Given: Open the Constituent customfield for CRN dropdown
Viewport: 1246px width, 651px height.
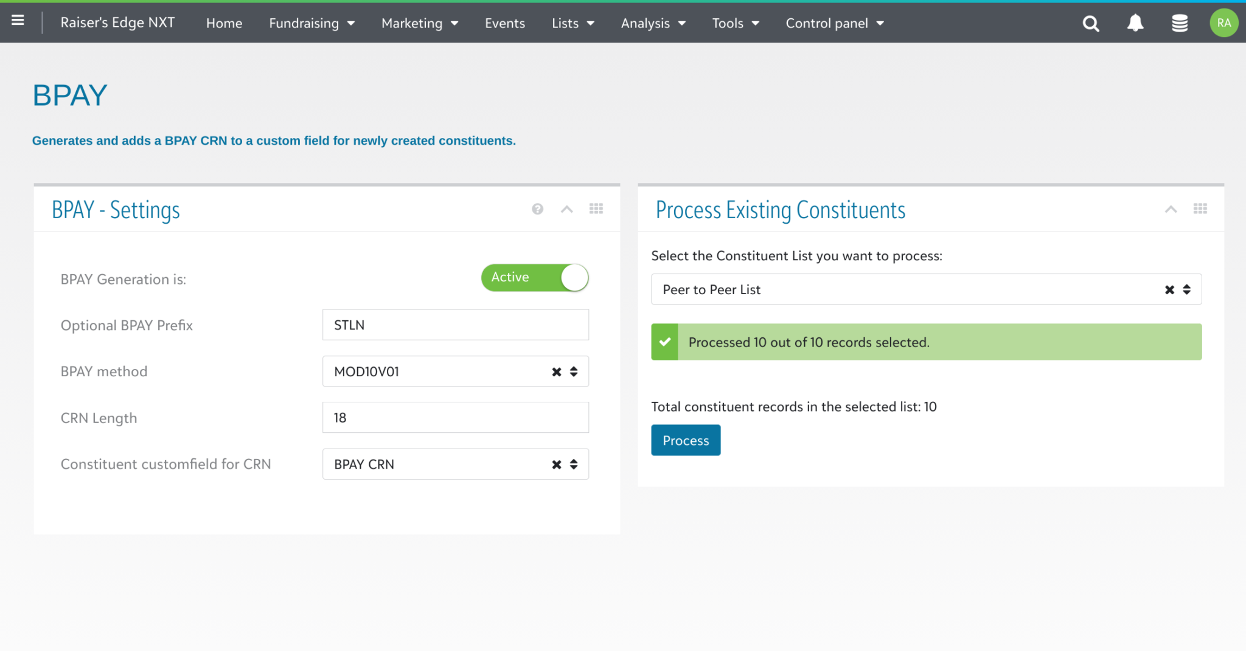Looking at the screenshot, I should point(574,464).
